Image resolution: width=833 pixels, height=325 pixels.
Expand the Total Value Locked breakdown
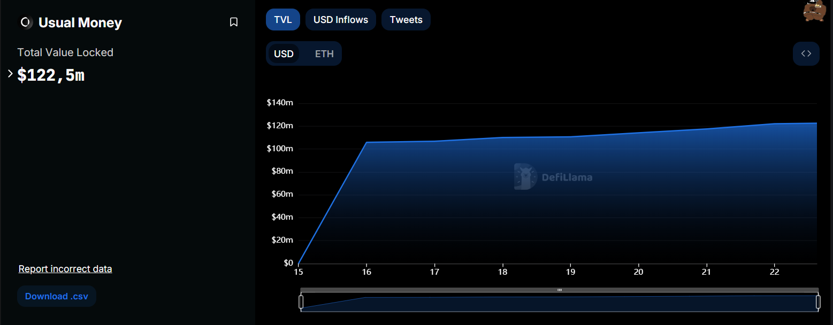[x=9, y=75]
